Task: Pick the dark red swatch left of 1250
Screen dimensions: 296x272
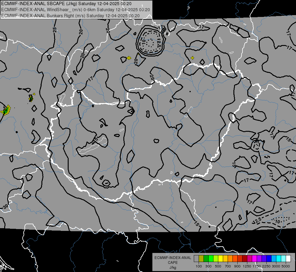Action: (245, 258)
